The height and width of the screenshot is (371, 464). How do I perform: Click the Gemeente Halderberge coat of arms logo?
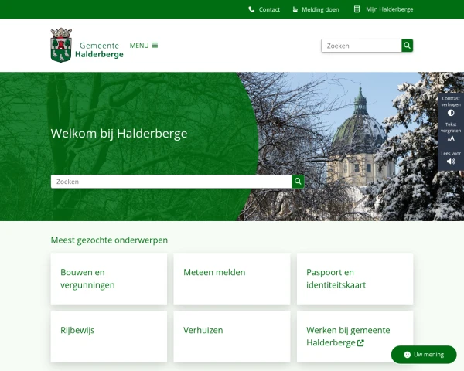[61, 45]
